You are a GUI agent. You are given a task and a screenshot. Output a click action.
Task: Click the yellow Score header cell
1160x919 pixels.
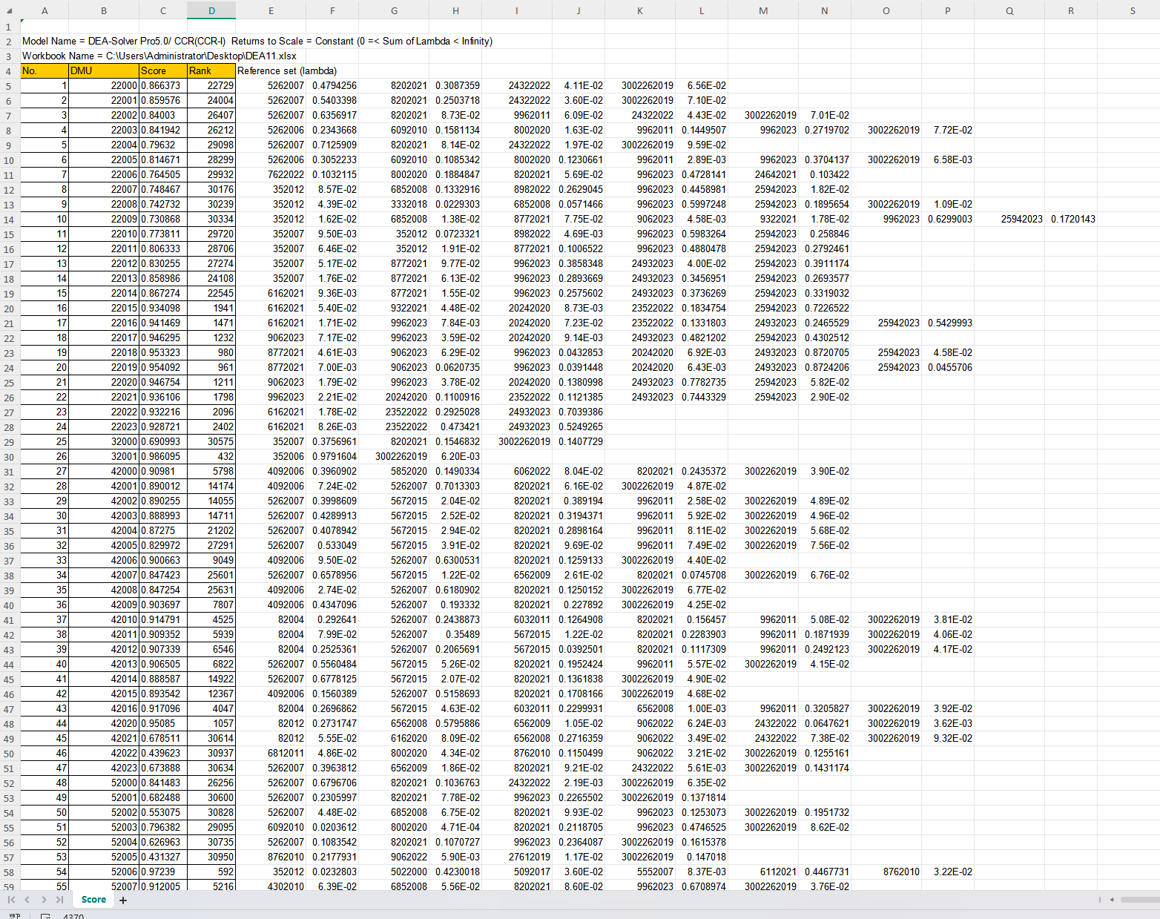tap(163, 71)
